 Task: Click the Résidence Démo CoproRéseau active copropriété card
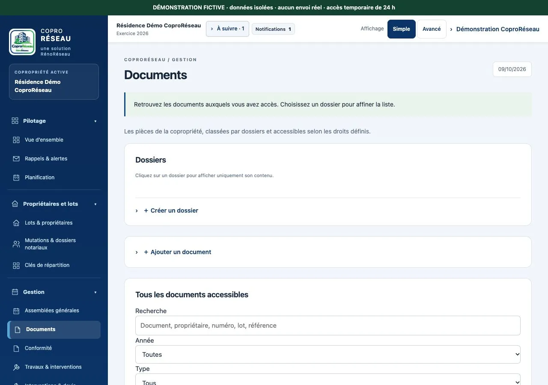[x=54, y=82]
